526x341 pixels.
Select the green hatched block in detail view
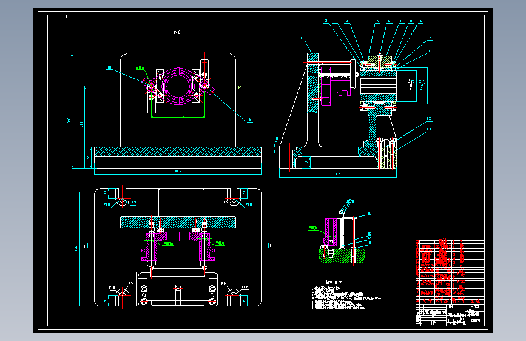pyautogui.click(x=342, y=256)
